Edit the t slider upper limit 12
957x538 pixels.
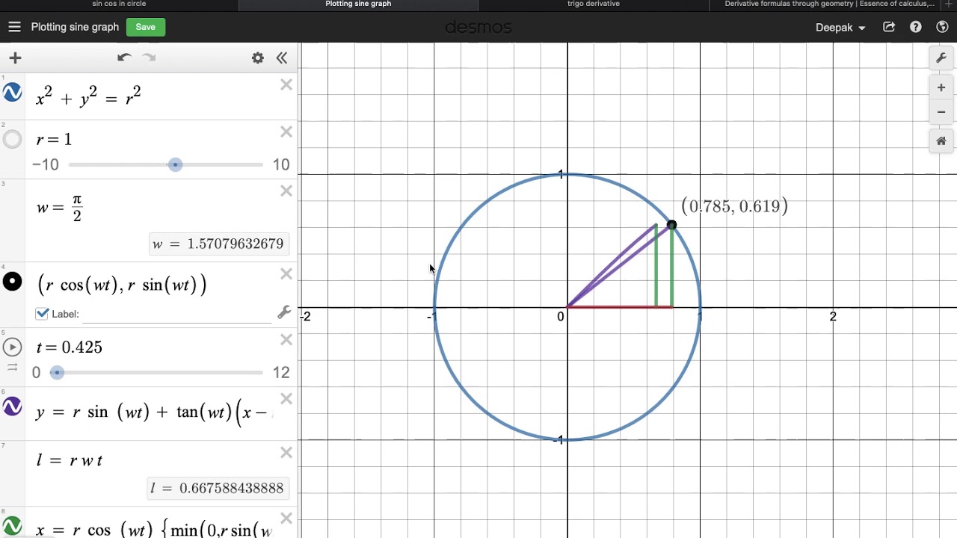(x=281, y=372)
